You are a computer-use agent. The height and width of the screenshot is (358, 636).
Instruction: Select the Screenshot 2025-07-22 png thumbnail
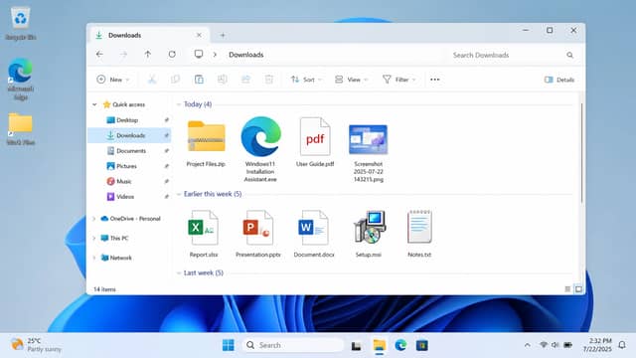pyautogui.click(x=369, y=153)
